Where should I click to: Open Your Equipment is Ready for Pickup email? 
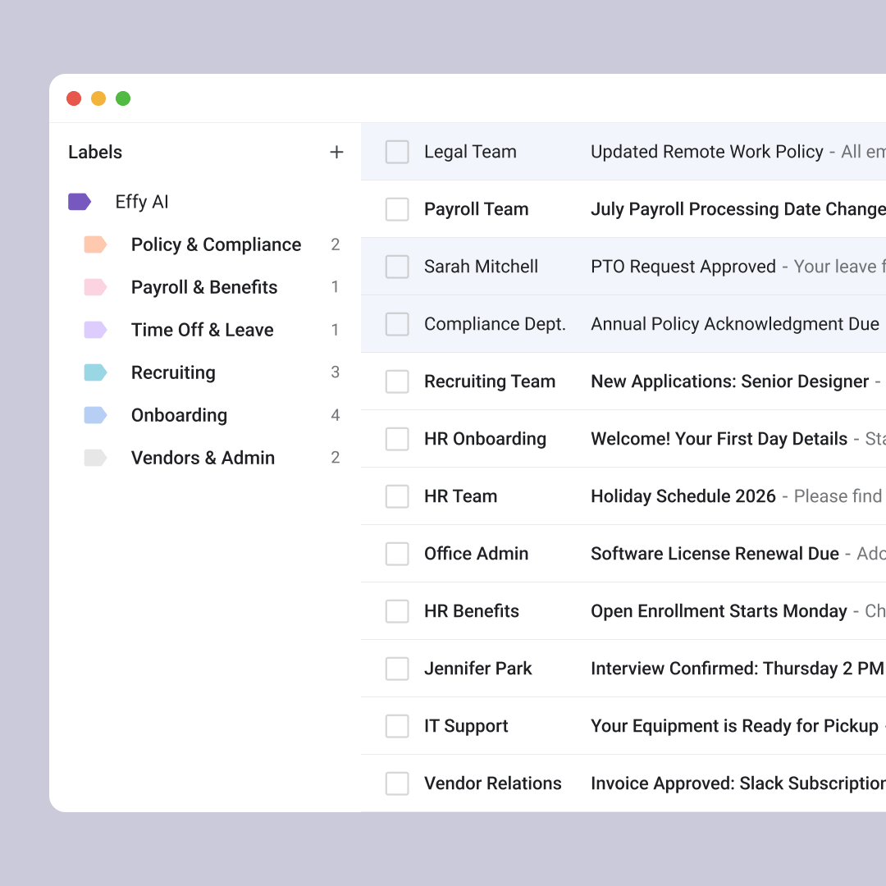coord(734,726)
